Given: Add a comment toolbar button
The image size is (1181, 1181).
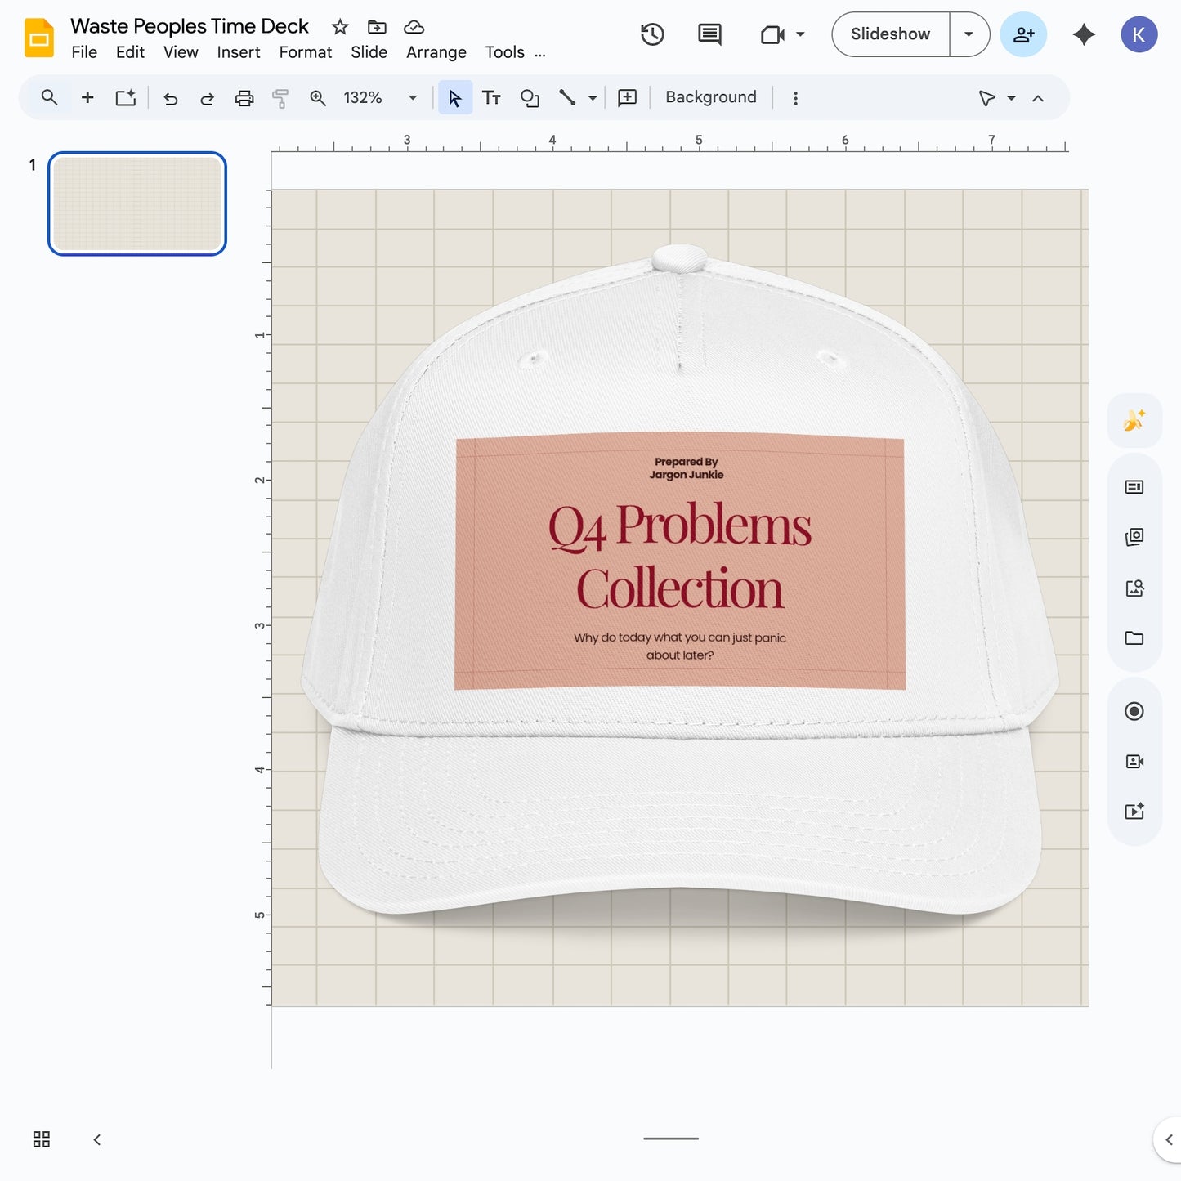Looking at the screenshot, I should tap(627, 98).
